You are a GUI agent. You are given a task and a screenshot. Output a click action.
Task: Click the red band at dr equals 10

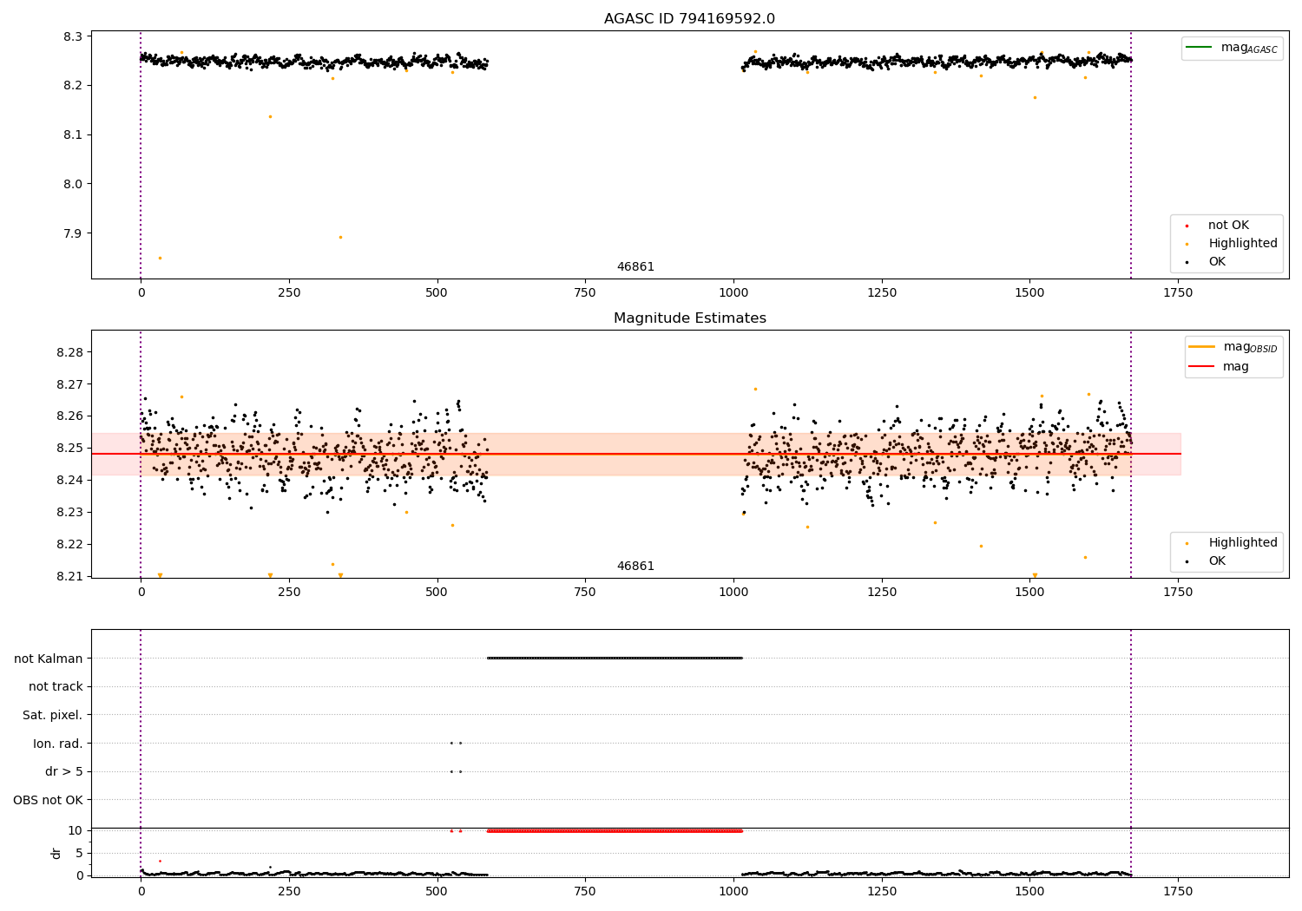click(615, 830)
